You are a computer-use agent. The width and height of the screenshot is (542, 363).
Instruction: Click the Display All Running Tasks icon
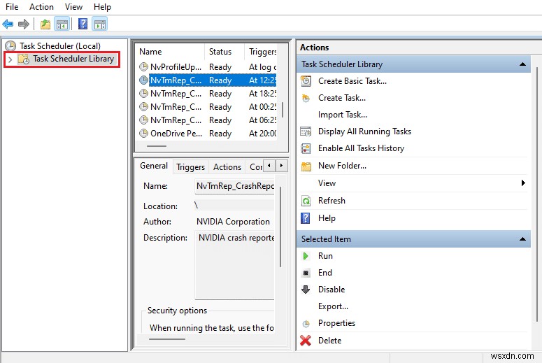click(x=306, y=131)
